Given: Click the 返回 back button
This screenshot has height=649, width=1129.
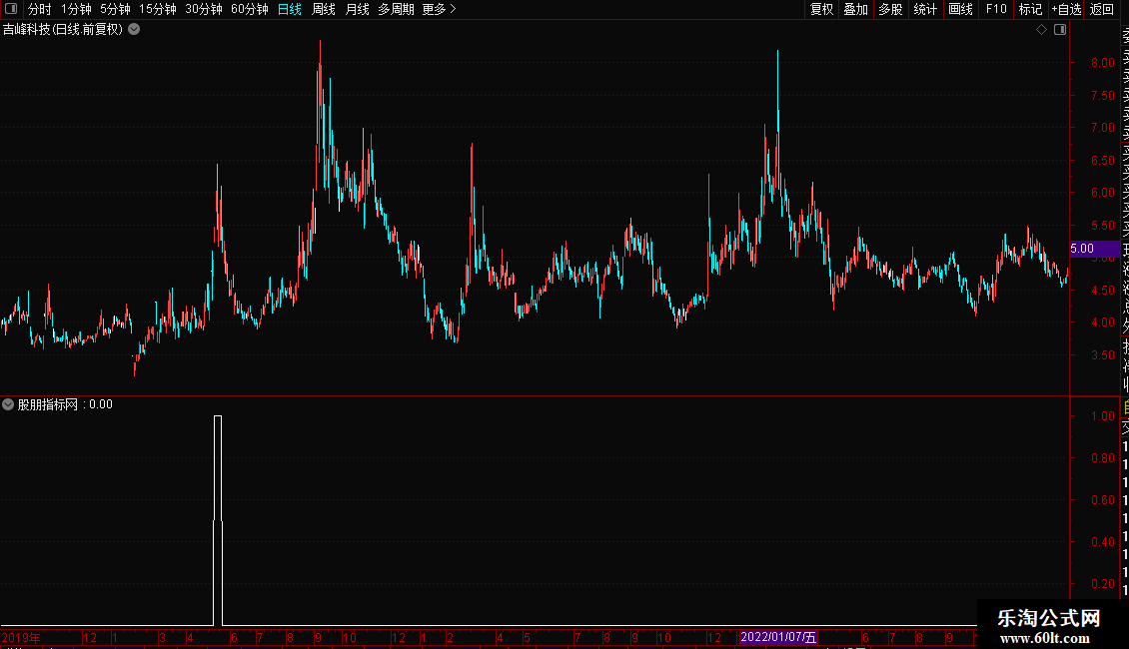Looking at the screenshot, I should click(1102, 9).
